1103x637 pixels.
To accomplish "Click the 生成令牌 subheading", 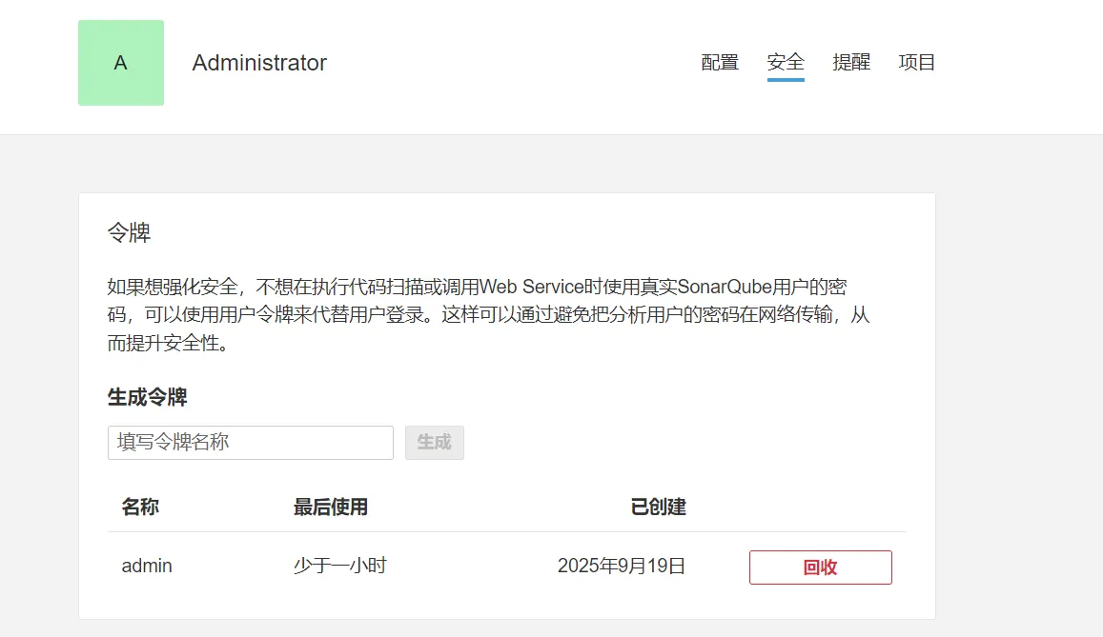I will click(x=147, y=397).
